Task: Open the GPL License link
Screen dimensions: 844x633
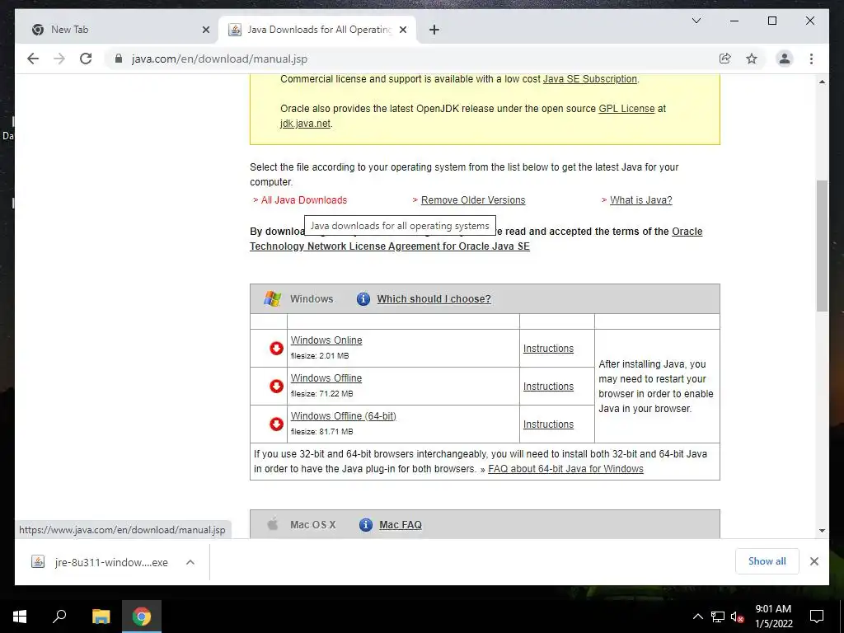Action: tap(626, 109)
